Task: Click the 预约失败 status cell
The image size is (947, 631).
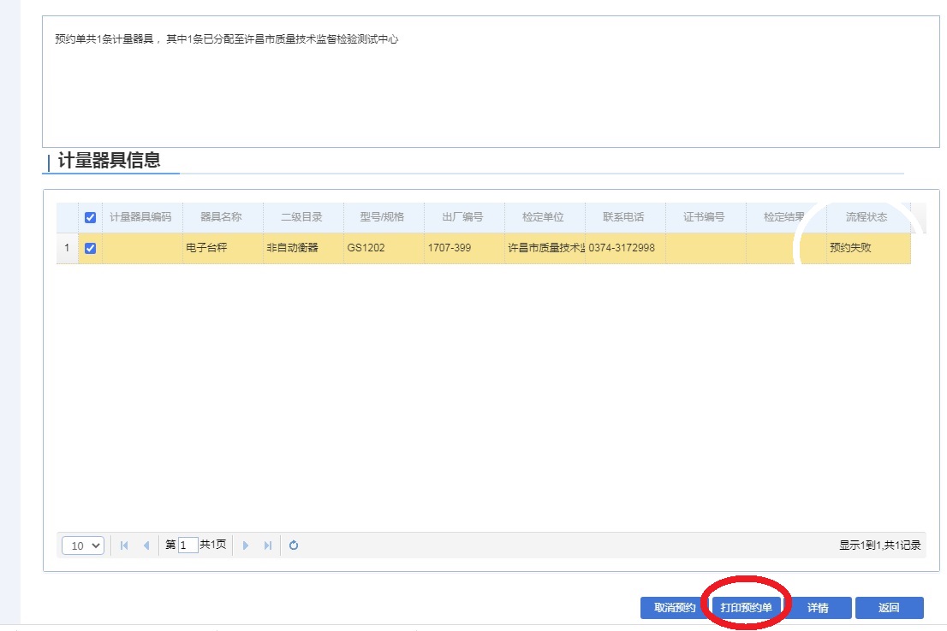Action: (x=867, y=249)
